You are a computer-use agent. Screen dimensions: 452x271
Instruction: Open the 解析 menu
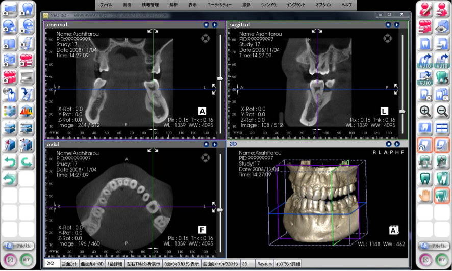pyautogui.click(x=173, y=5)
